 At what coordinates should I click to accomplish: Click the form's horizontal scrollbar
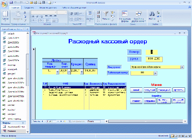(146, 121)
